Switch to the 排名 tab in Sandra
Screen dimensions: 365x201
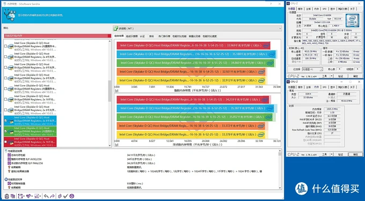pos(151,36)
